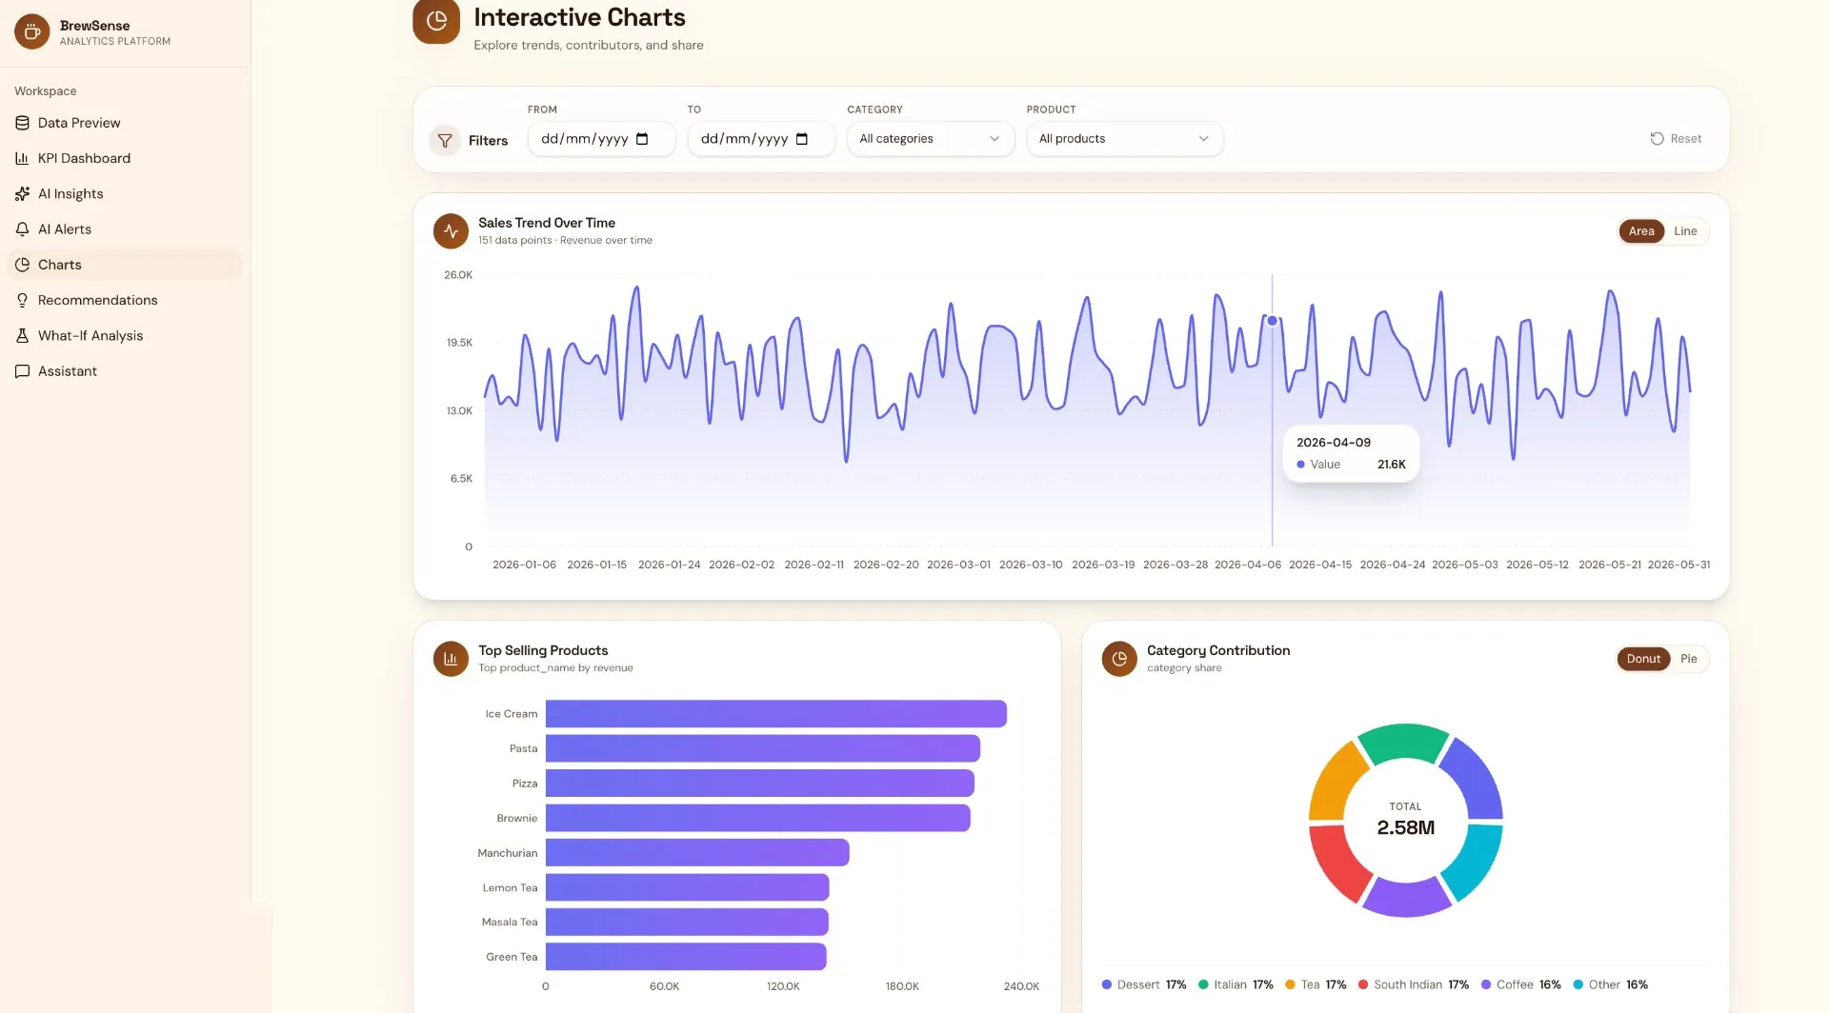Navigate to AI Alerts
The width and height of the screenshot is (1829, 1013).
pyautogui.click(x=124, y=228)
